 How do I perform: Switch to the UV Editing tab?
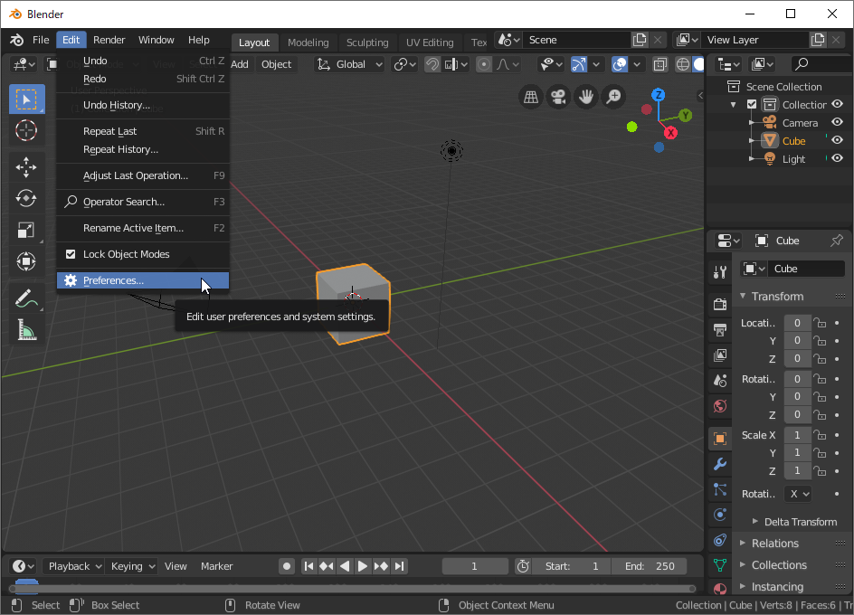430,43
